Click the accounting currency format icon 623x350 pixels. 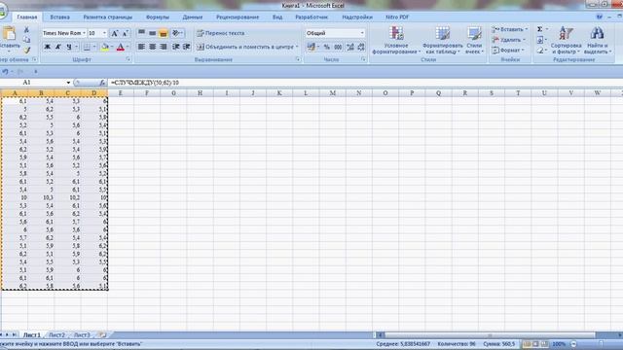tap(311, 47)
